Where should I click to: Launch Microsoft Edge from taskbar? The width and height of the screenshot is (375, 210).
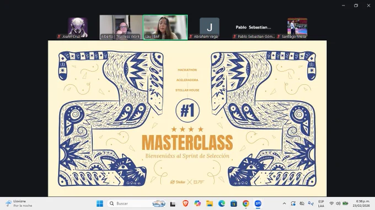click(222, 203)
